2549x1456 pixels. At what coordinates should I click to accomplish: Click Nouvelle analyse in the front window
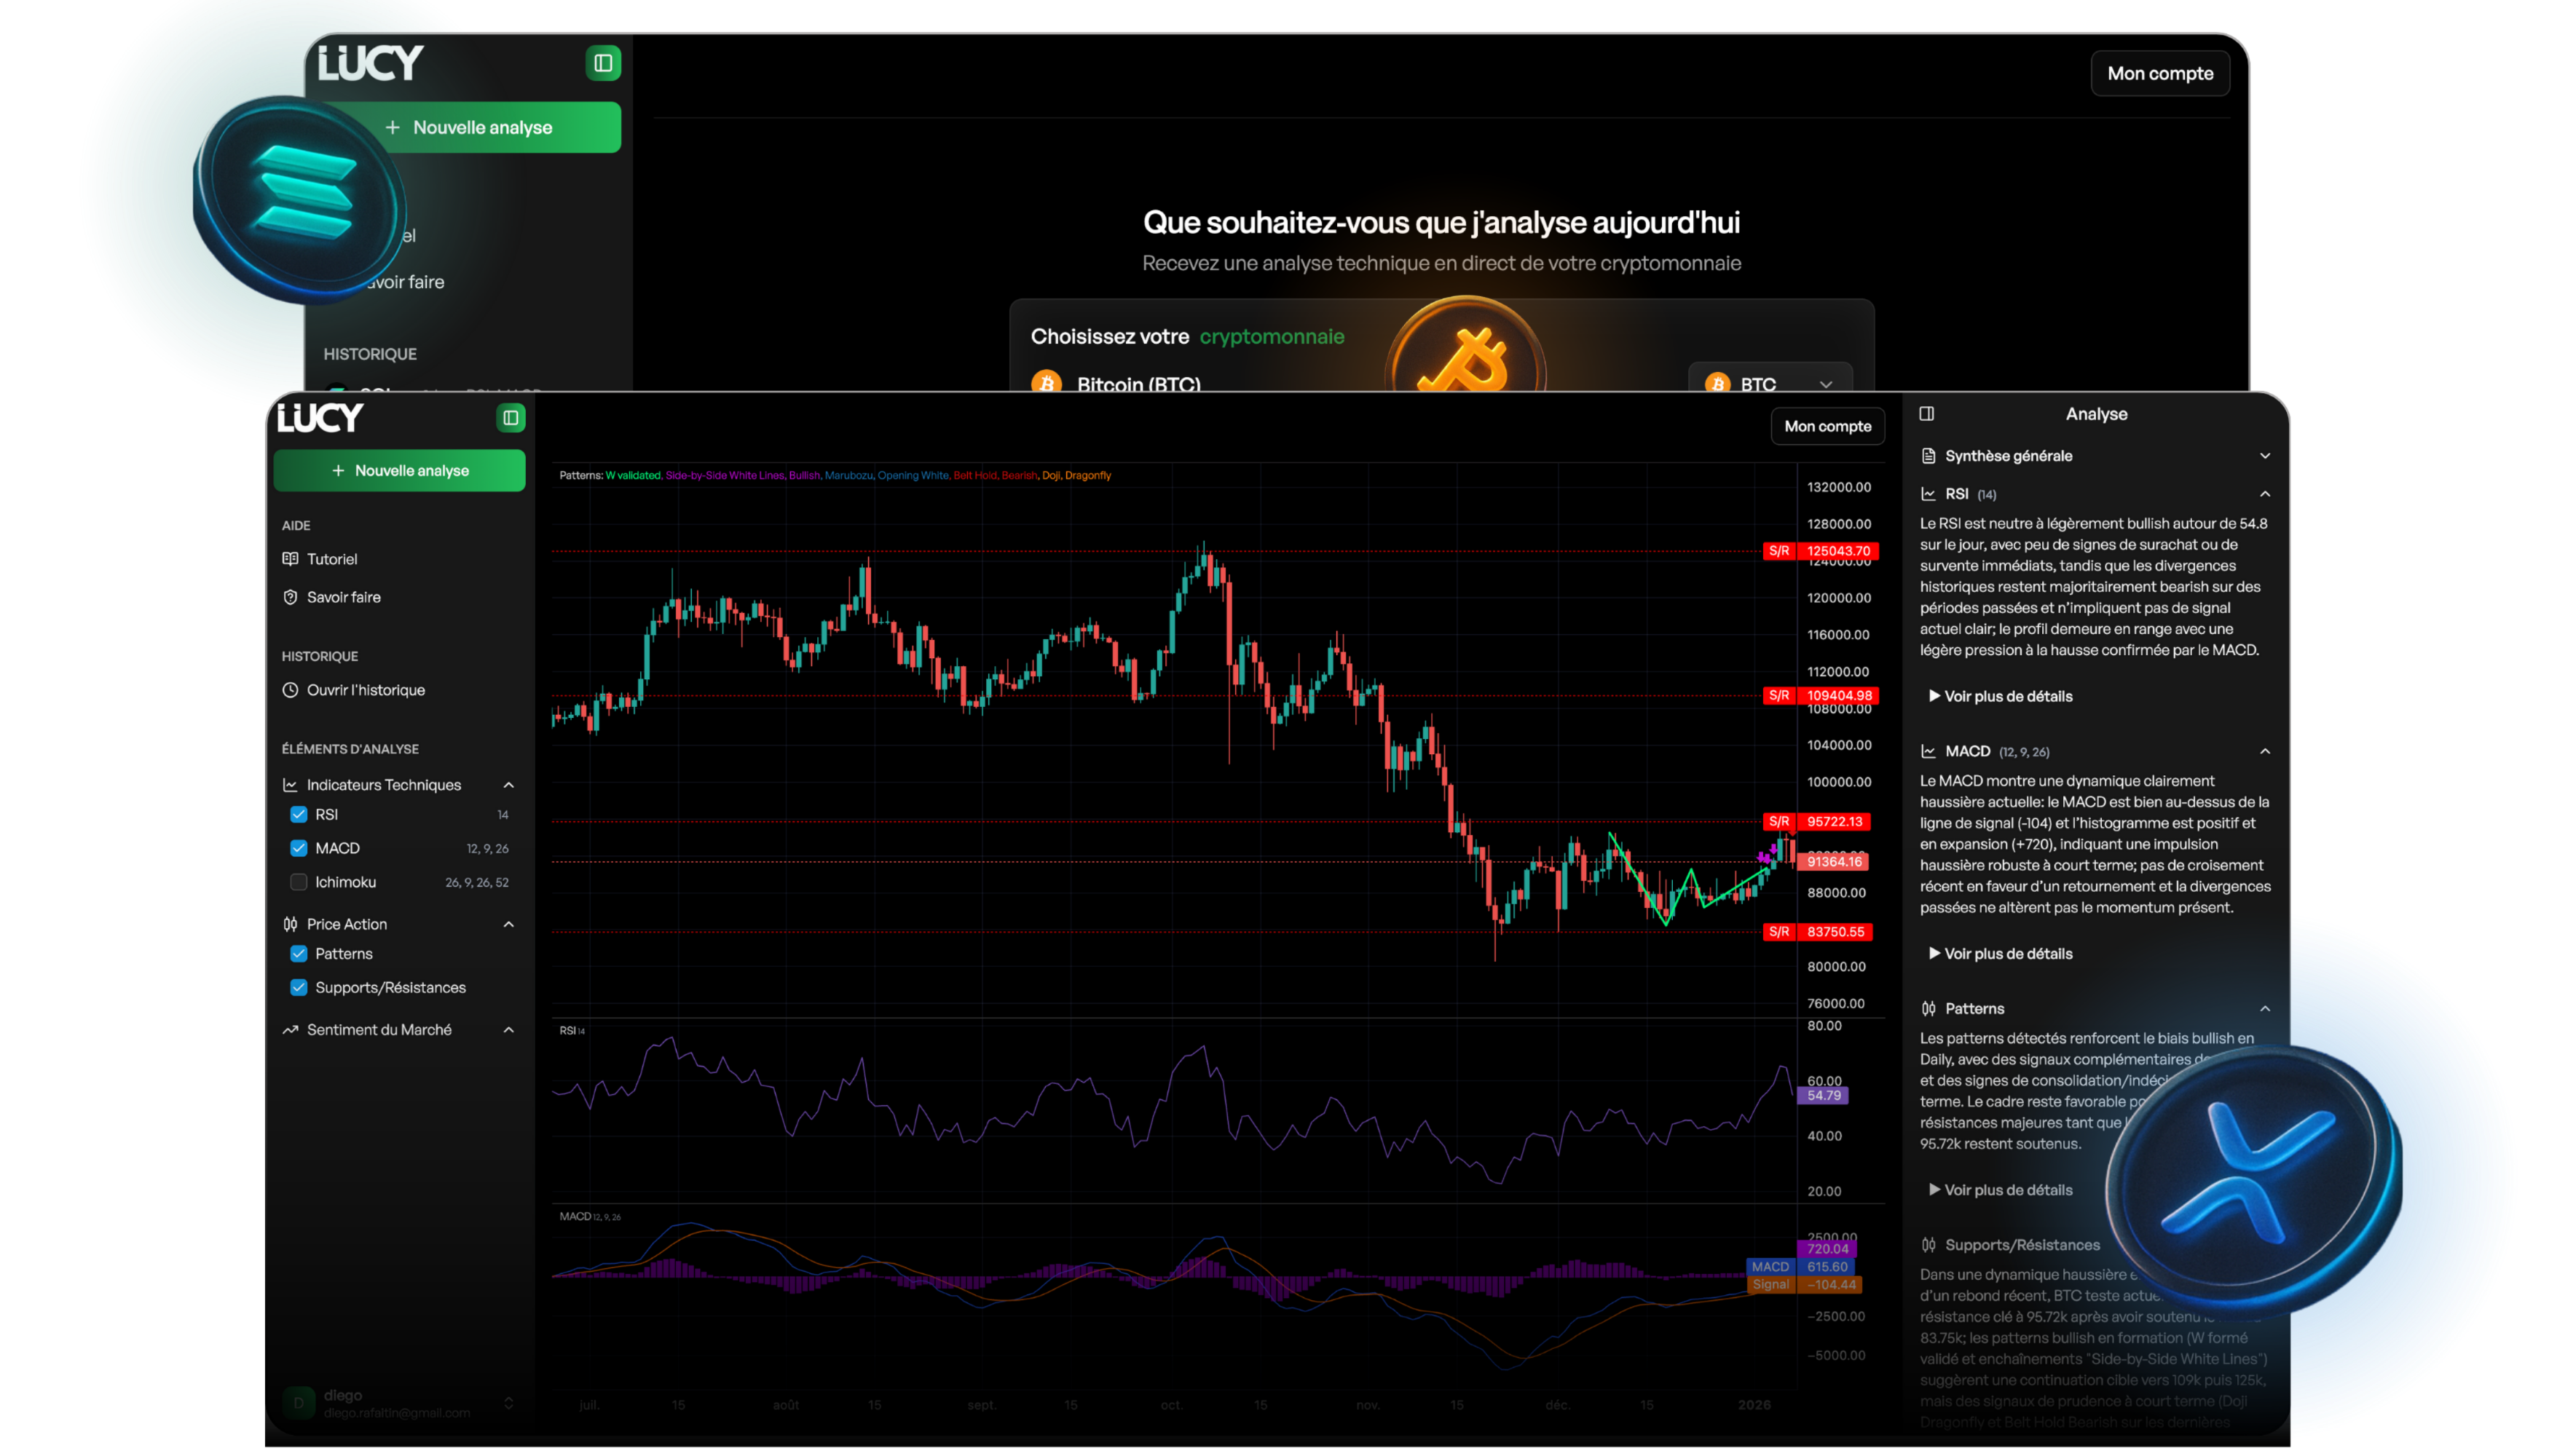coord(399,470)
